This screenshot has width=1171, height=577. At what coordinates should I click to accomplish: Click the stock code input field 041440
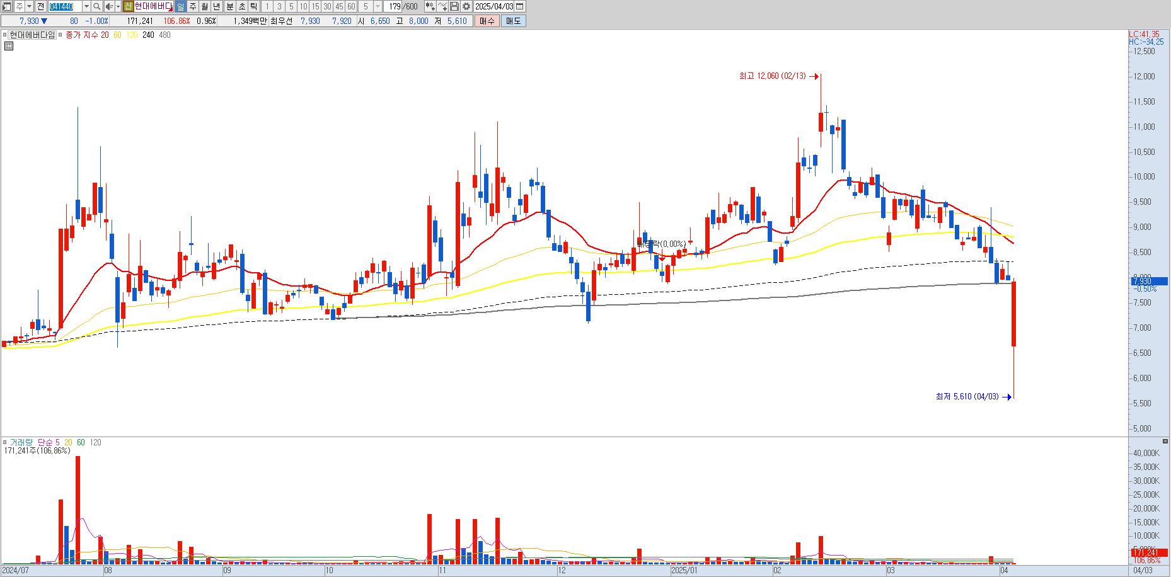coord(65,6)
